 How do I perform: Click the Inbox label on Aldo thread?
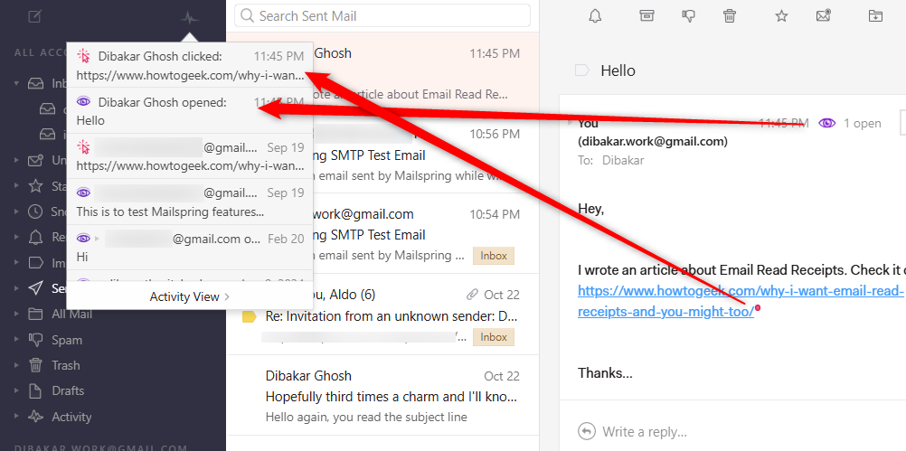494,337
